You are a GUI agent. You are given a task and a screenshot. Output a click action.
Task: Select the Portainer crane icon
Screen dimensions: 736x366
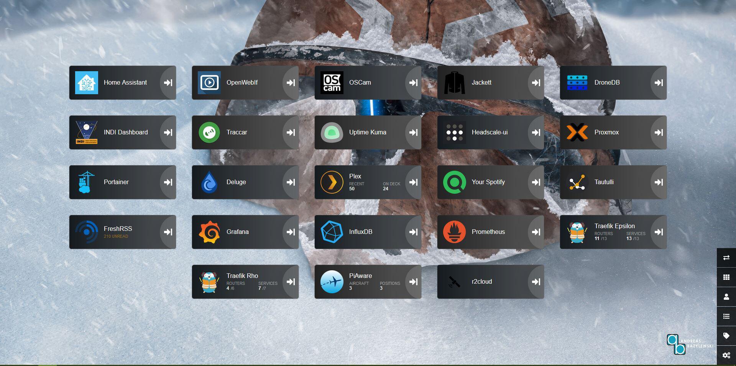pyautogui.click(x=86, y=182)
